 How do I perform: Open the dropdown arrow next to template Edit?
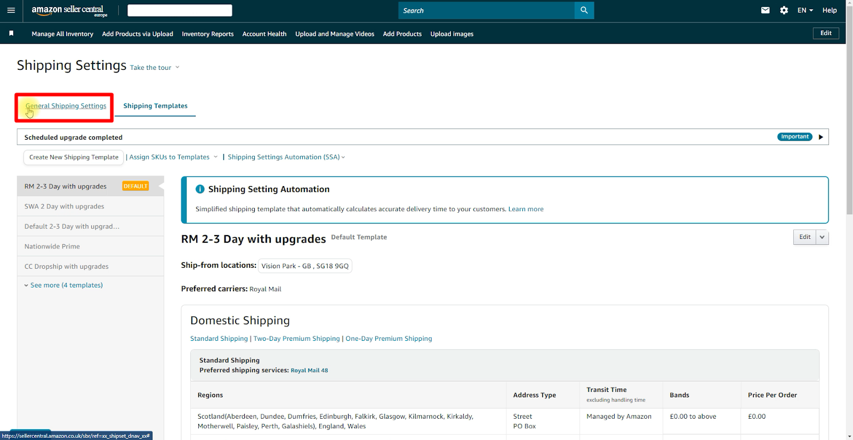[823, 237]
